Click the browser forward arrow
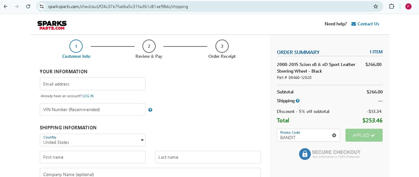Viewport: 419px width, 177px height. 17,6
